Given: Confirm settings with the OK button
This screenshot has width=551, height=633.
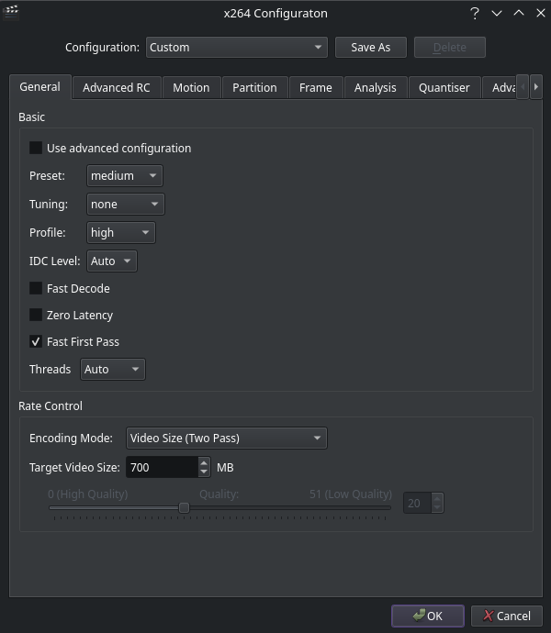Looking at the screenshot, I should click(x=428, y=616).
